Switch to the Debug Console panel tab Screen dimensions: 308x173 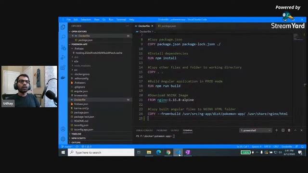[144, 130]
